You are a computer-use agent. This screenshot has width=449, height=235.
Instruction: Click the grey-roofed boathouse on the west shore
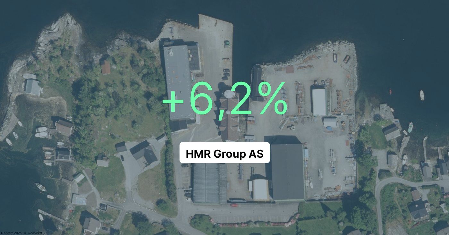[33, 87]
